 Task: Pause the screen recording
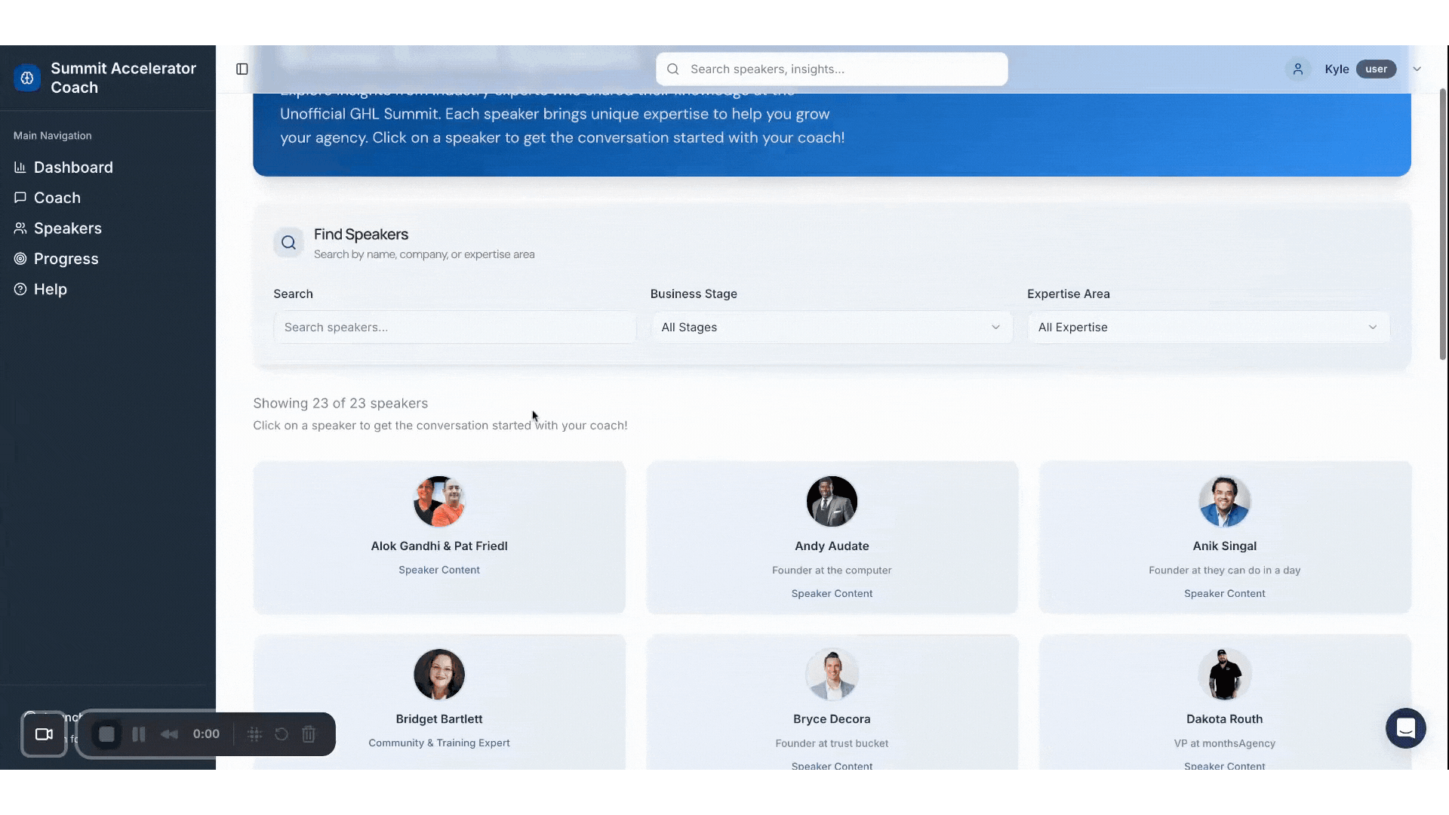(139, 734)
